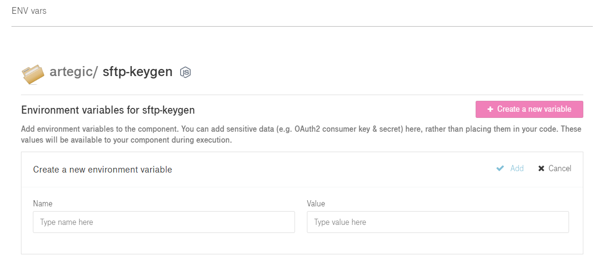The height and width of the screenshot is (271, 600).
Task: Confirm with the Add text button
Action: [517, 168]
